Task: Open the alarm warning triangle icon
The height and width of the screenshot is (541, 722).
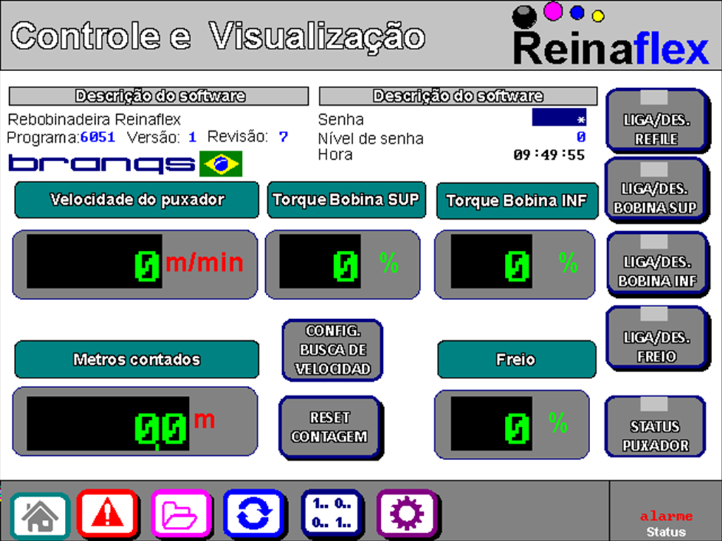Action: (x=109, y=514)
